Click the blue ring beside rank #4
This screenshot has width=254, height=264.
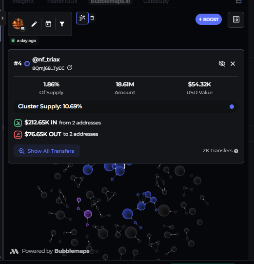[27, 63]
